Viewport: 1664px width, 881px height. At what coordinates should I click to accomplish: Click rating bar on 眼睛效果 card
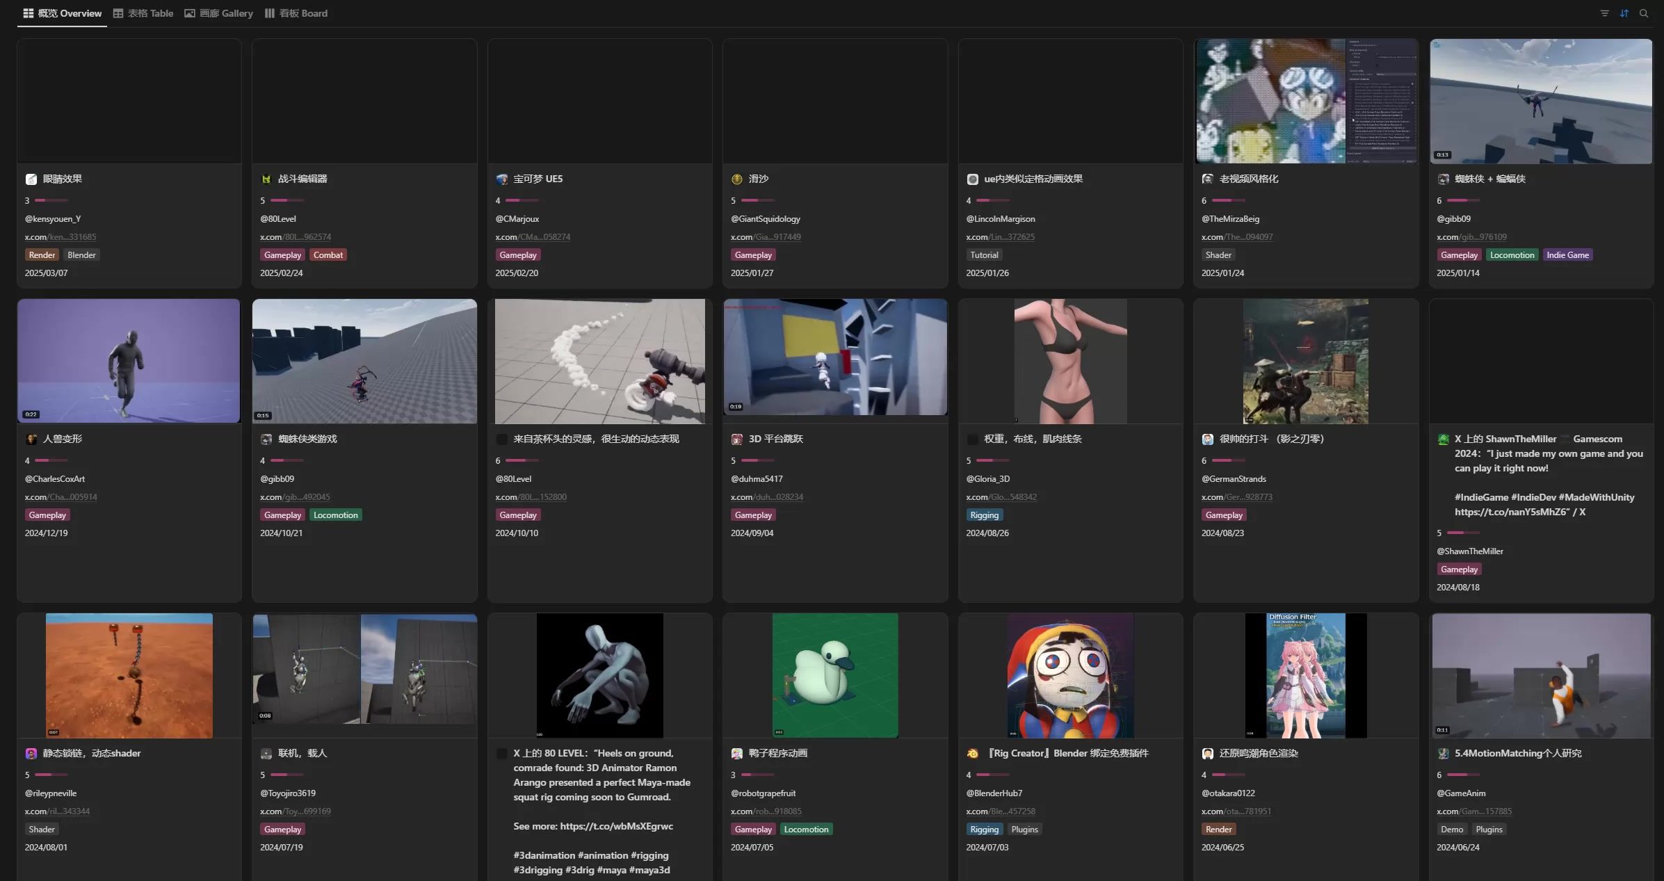(51, 200)
